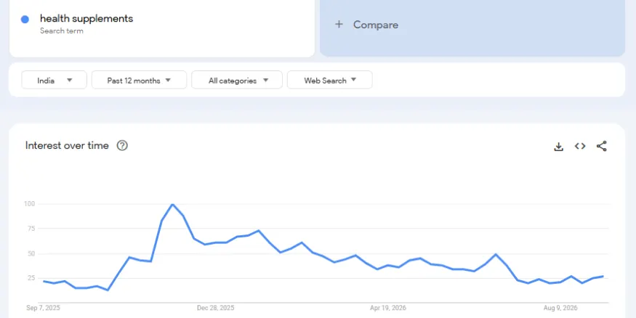This screenshot has width=636, height=318.
Task: Click the 25 axis label on chart
Action: click(31, 278)
